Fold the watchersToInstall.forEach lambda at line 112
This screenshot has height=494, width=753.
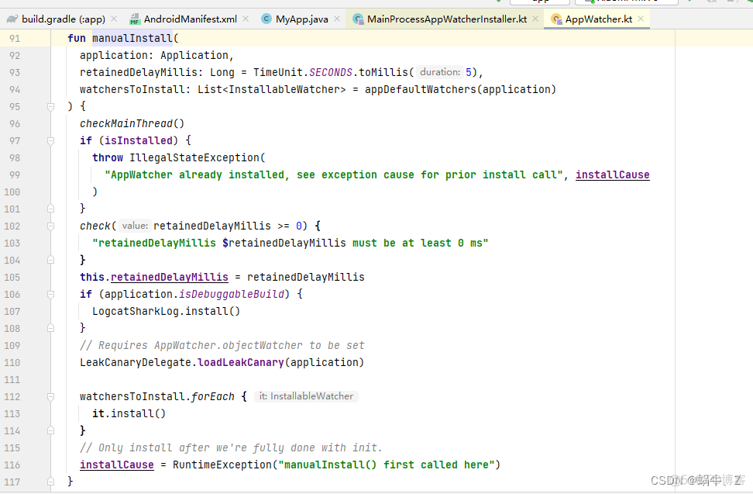pyautogui.click(x=50, y=396)
